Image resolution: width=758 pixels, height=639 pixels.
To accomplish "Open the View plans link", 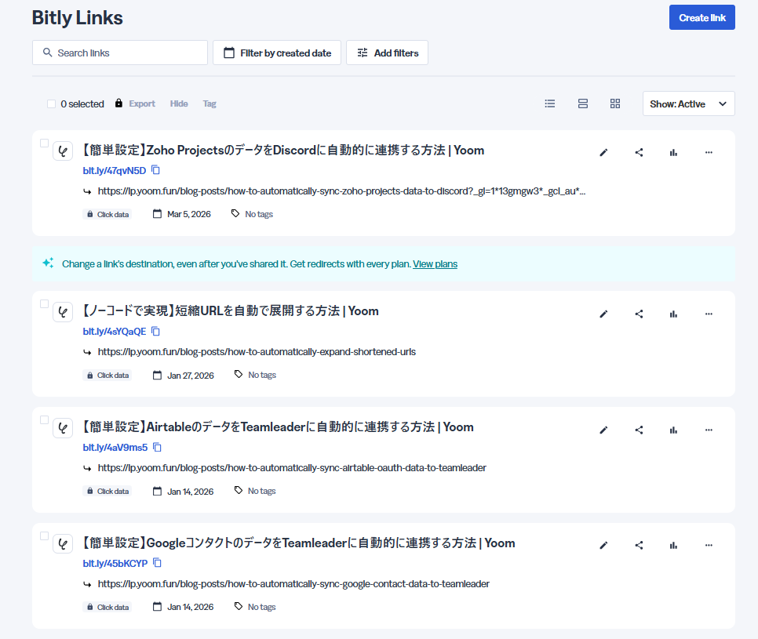I will click(x=435, y=264).
